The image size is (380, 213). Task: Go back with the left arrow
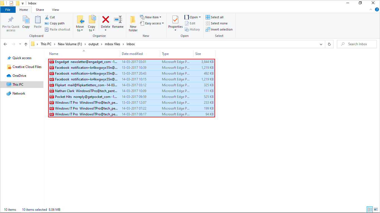(6, 44)
